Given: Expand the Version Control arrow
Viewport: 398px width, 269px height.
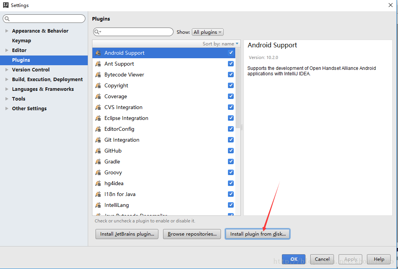Looking at the screenshot, I should pos(7,69).
